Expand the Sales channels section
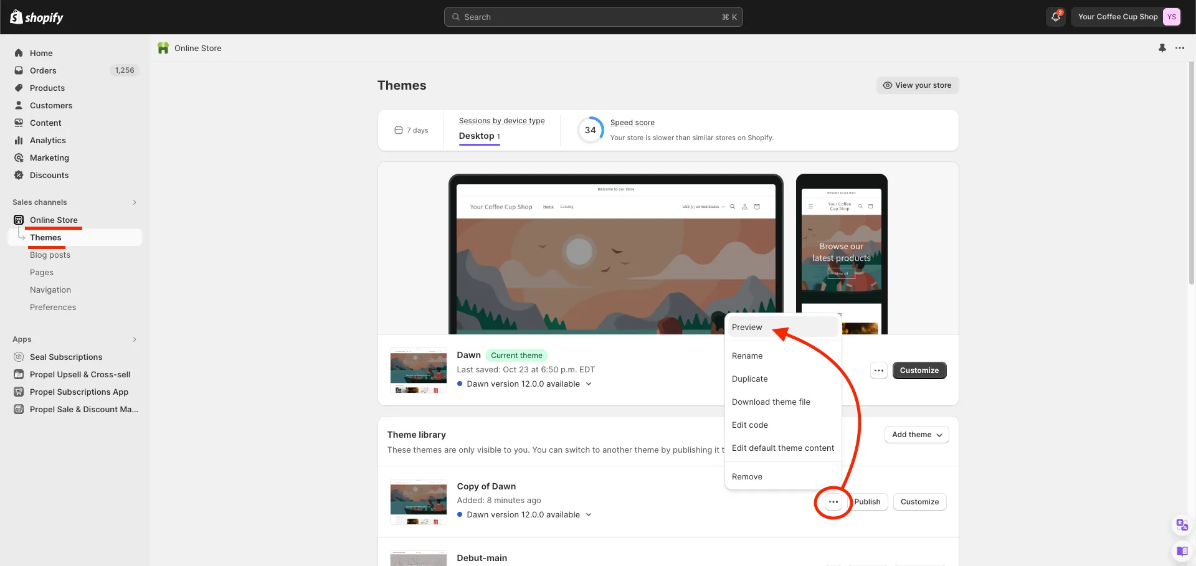 [135, 202]
